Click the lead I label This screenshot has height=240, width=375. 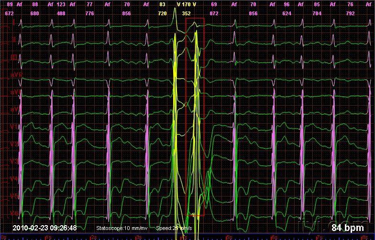click(14, 22)
